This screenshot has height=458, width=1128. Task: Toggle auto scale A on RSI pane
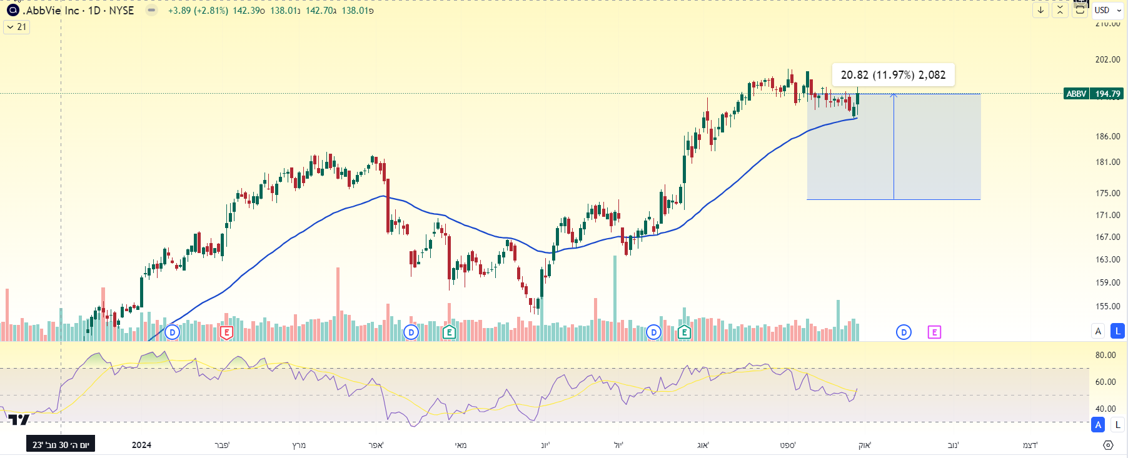(x=1098, y=425)
